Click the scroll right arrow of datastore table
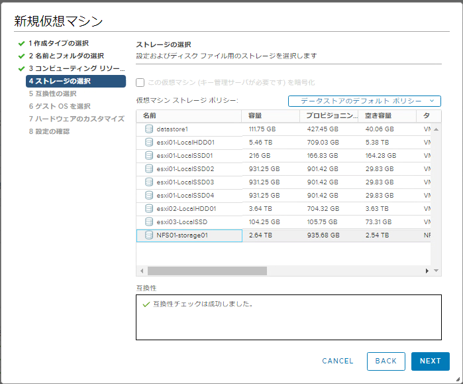This screenshot has height=384, width=463. click(x=427, y=271)
